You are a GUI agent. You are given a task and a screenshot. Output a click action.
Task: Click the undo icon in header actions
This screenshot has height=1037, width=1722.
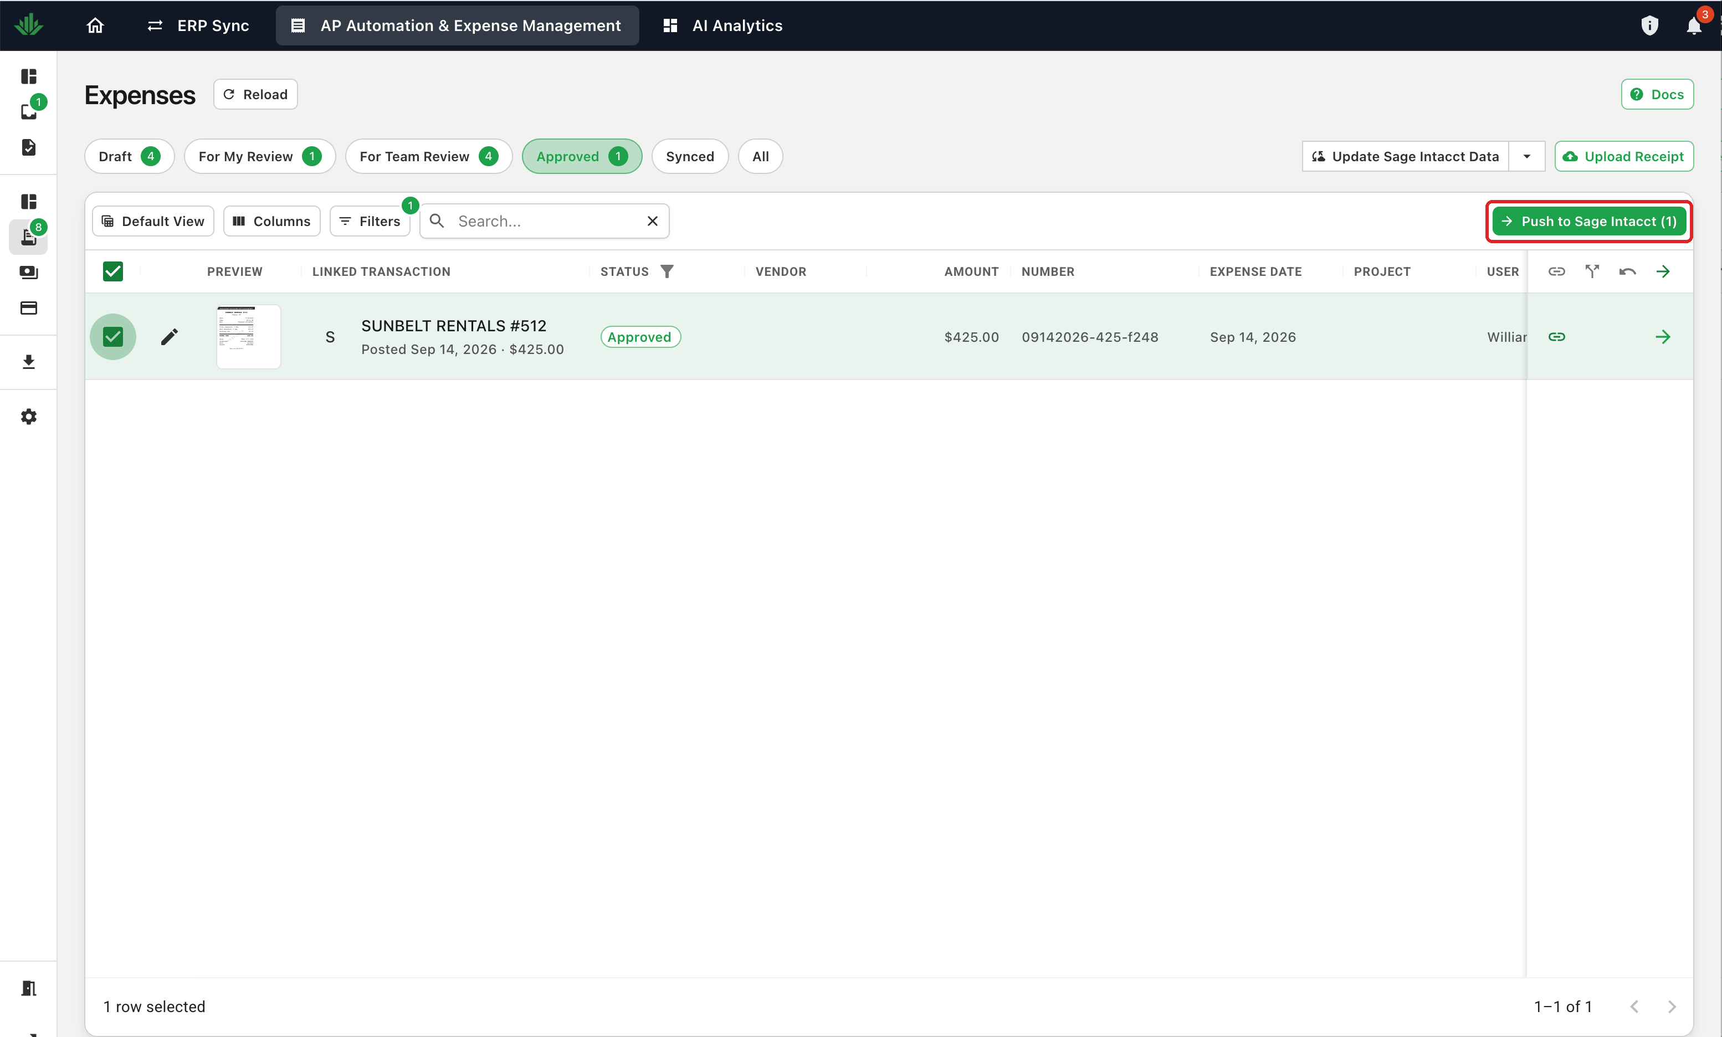(1627, 271)
